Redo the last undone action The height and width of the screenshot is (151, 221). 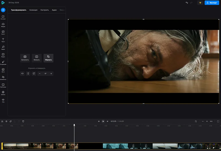tap(191, 3)
